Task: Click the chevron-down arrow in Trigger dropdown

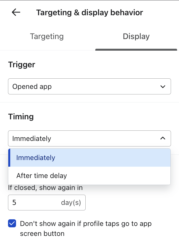Action: tap(163, 87)
